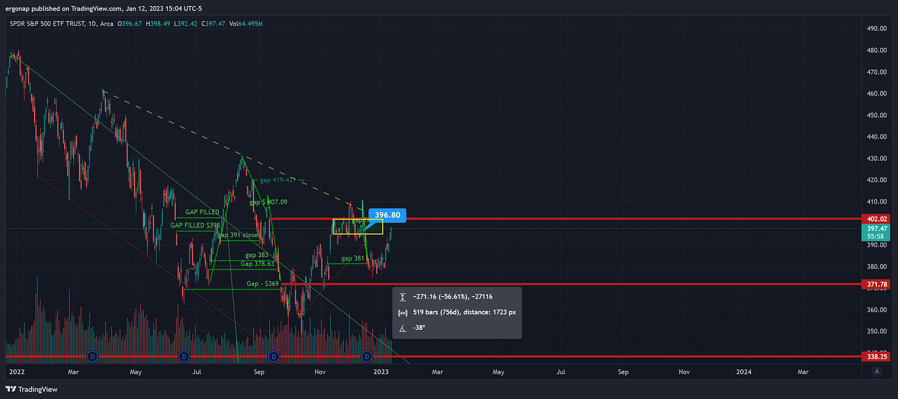Viewport: 898px width, 399px height.
Task: Select the gap 419-421 annotation
Action: 278,180
